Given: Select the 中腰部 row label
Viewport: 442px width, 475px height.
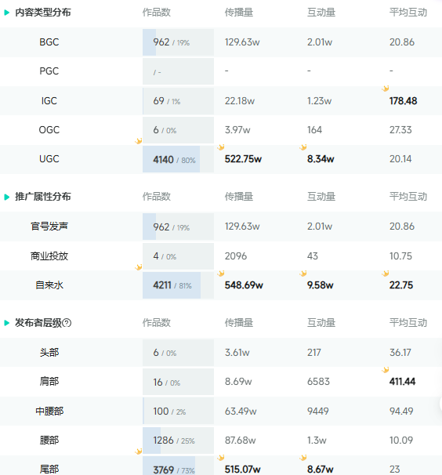Looking at the screenshot, I should point(49,411).
